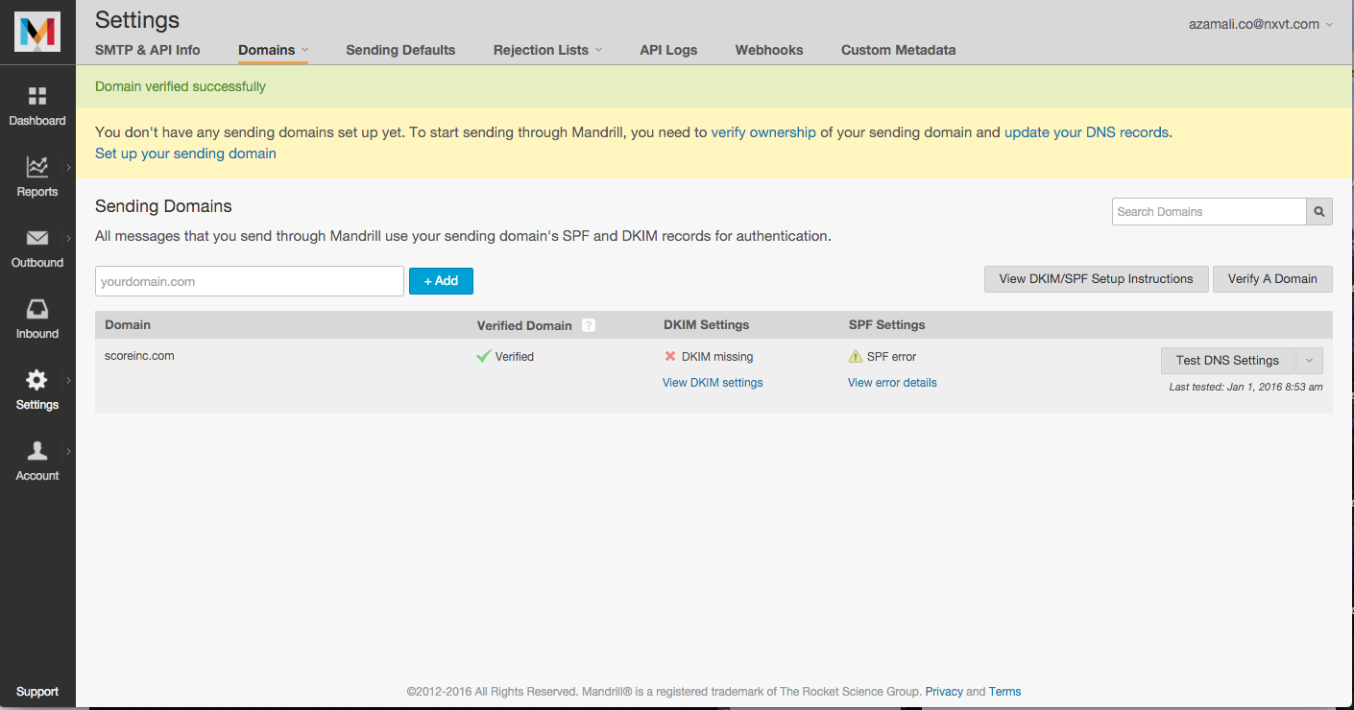Switch to the Webhooks tab
The width and height of the screenshot is (1354, 710).
tap(769, 50)
